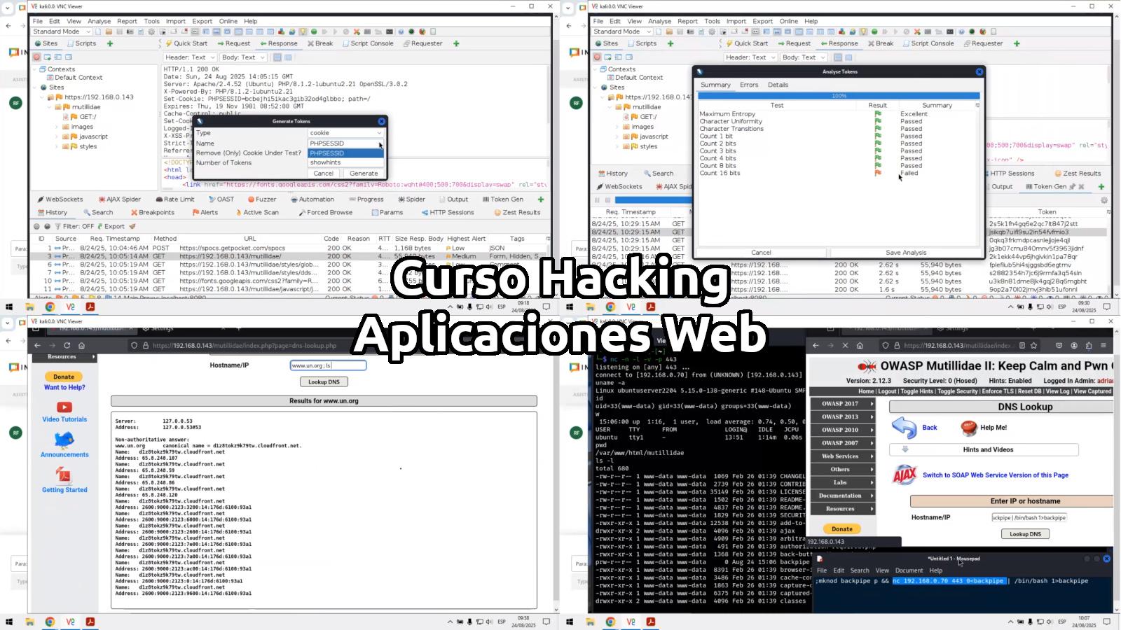Open the Fuzzer tab in ZAP
The height and width of the screenshot is (630, 1121).
[x=261, y=199]
